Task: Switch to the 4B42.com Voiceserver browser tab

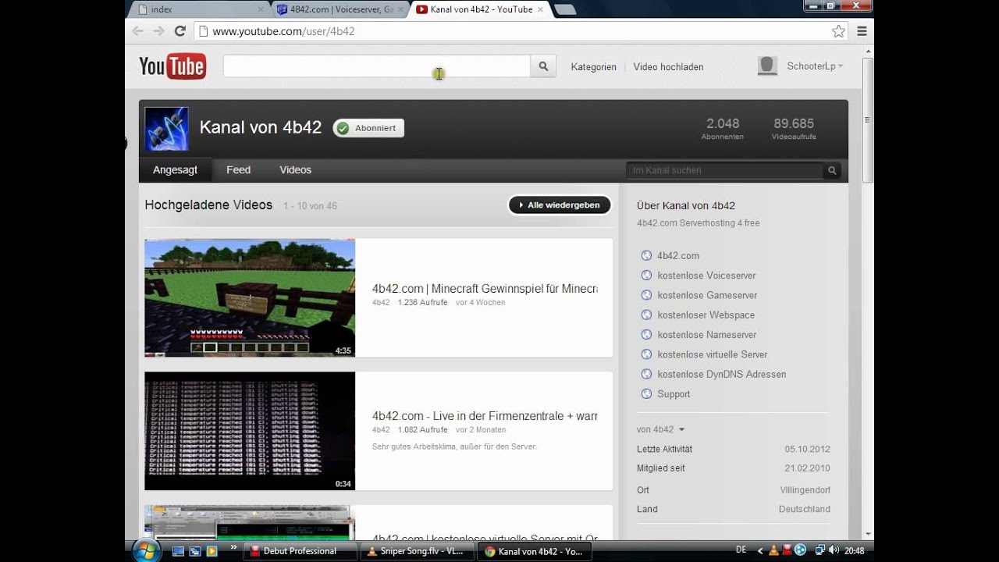Action: [x=341, y=9]
